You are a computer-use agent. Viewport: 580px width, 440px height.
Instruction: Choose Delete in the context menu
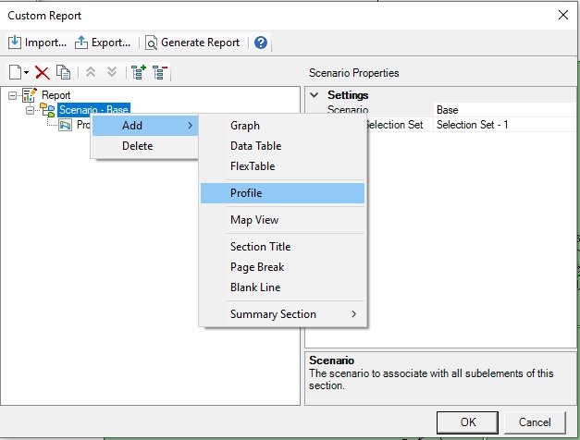point(138,146)
